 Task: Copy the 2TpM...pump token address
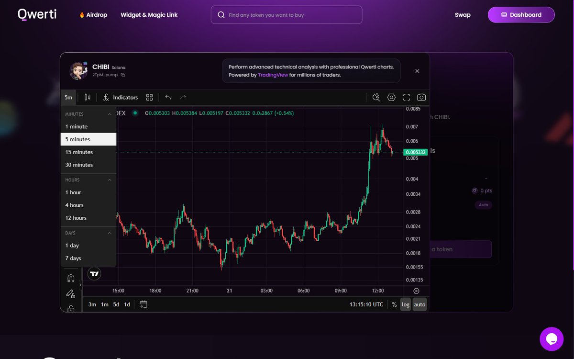coord(123,75)
